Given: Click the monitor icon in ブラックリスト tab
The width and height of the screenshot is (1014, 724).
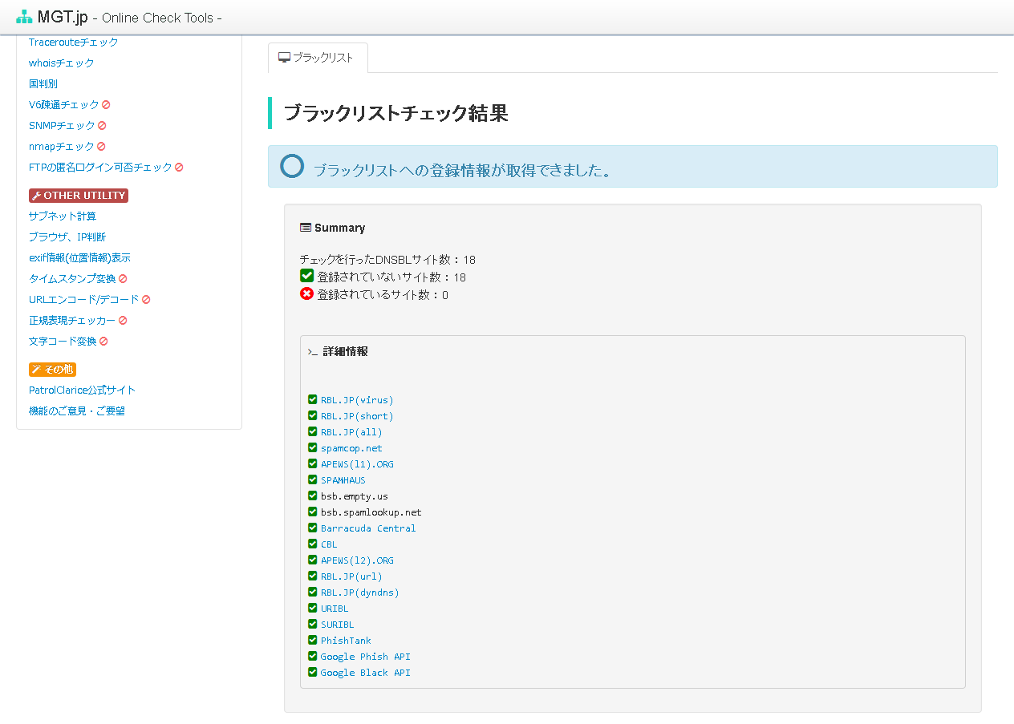Looking at the screenshot, I should [x=283, y=58].
